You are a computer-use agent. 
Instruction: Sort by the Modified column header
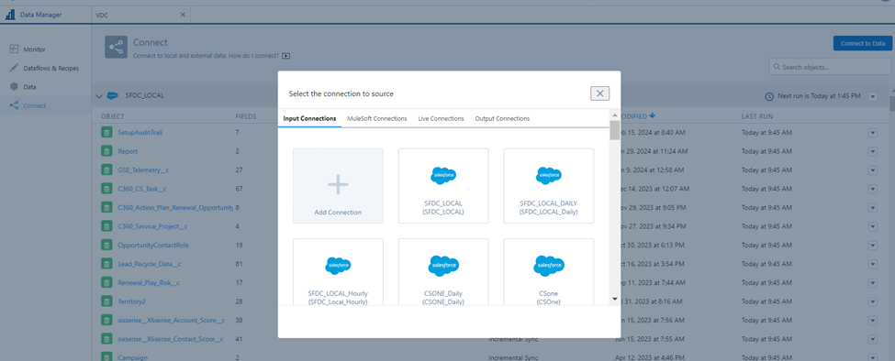638,116
